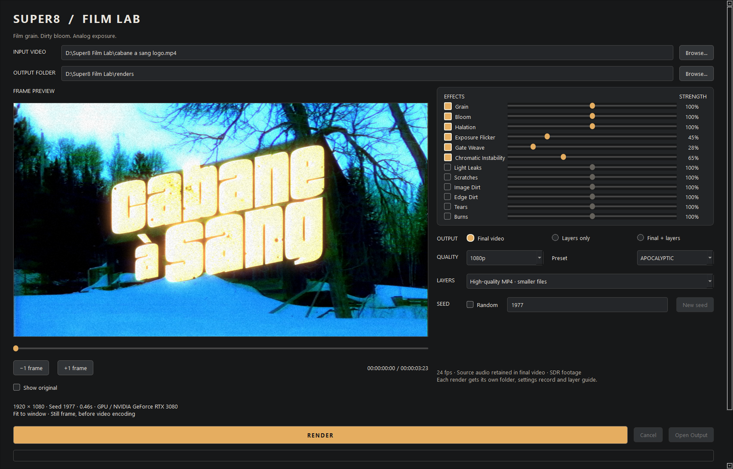733x469 pixels.
Task: Click Browse for input video
Action: tap(696, 53)
